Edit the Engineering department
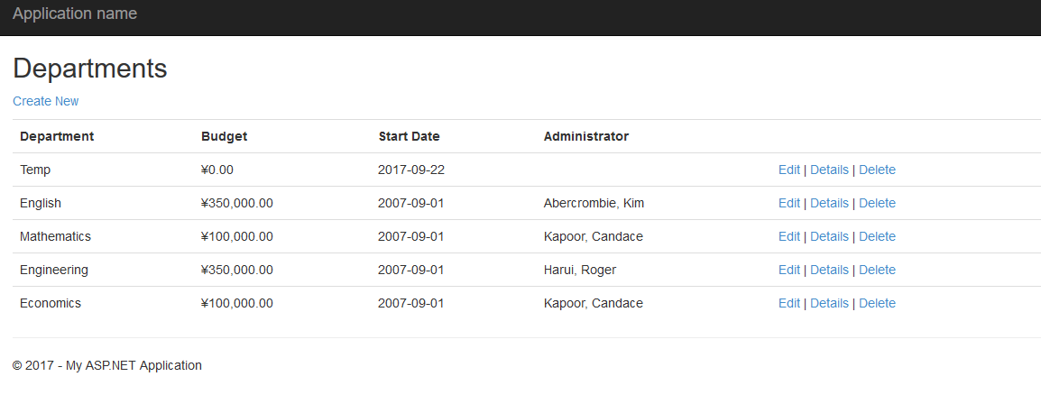1041x404 pixels. tap(788, 270)
